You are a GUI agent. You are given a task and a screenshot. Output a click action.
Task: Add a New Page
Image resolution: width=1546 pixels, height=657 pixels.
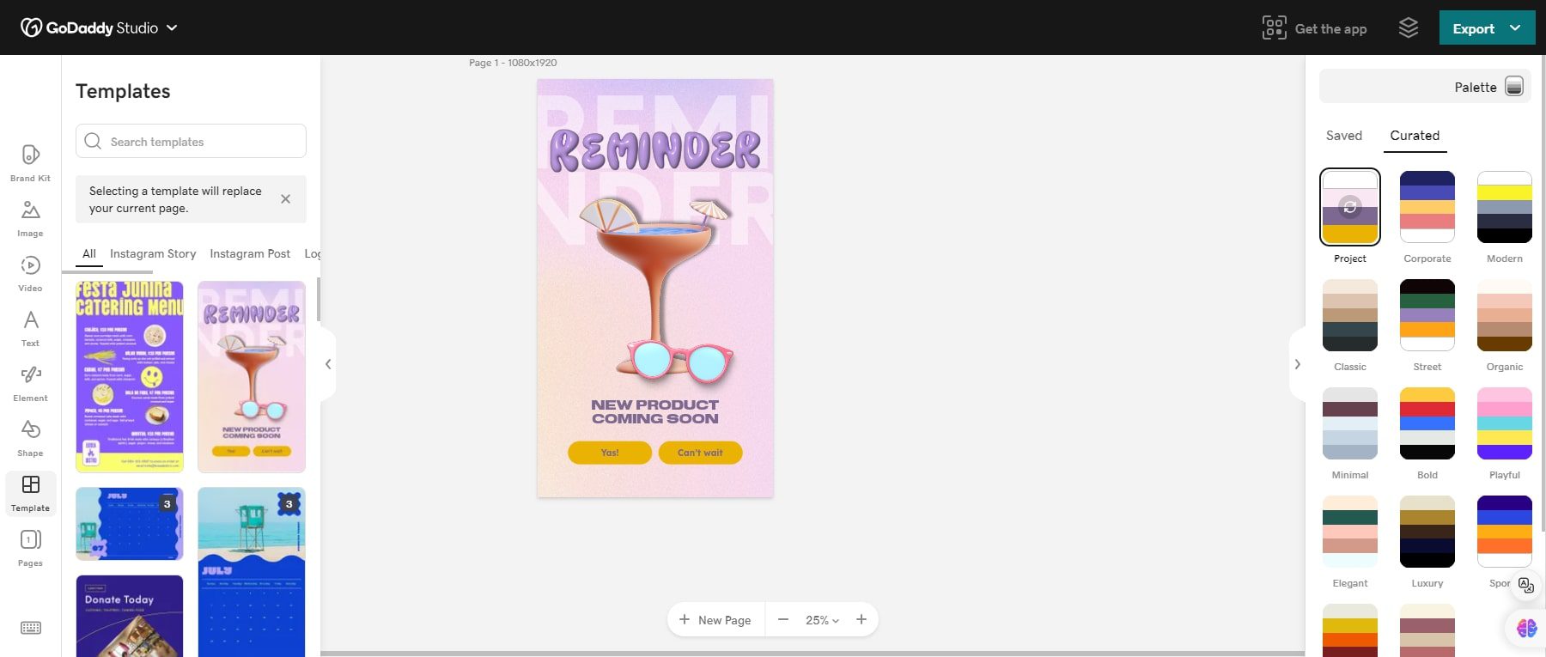(x=715, y=620)
